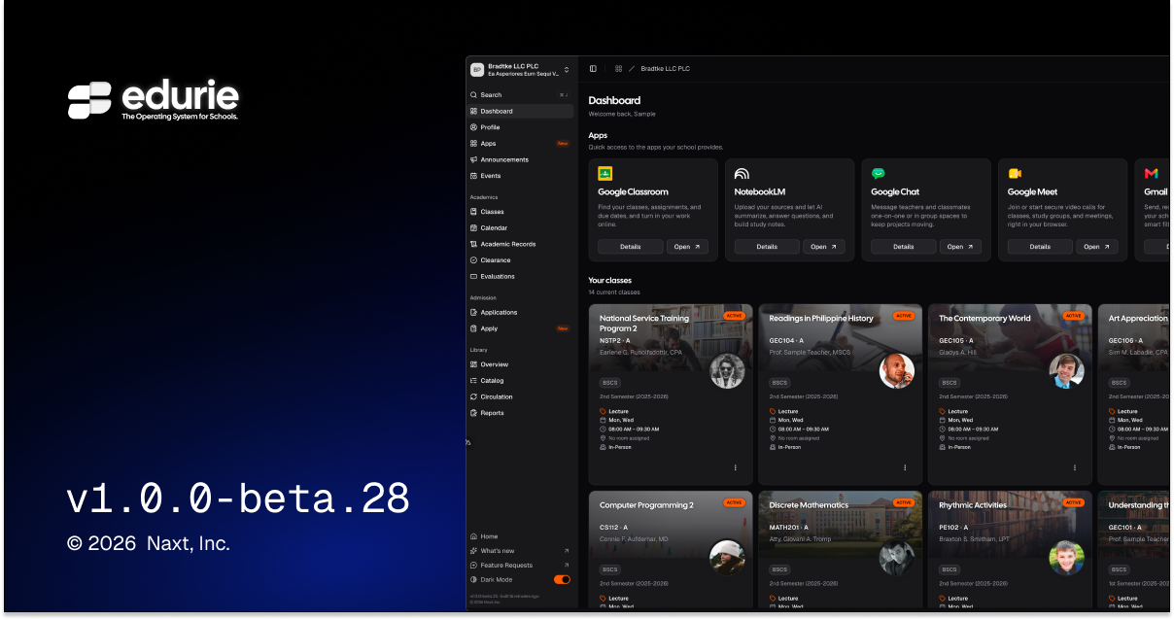Screen dimensions: 1174x620
Task: Click Bradtke LLC PLC breadcrumb text
Action: (x=665, y=69)
